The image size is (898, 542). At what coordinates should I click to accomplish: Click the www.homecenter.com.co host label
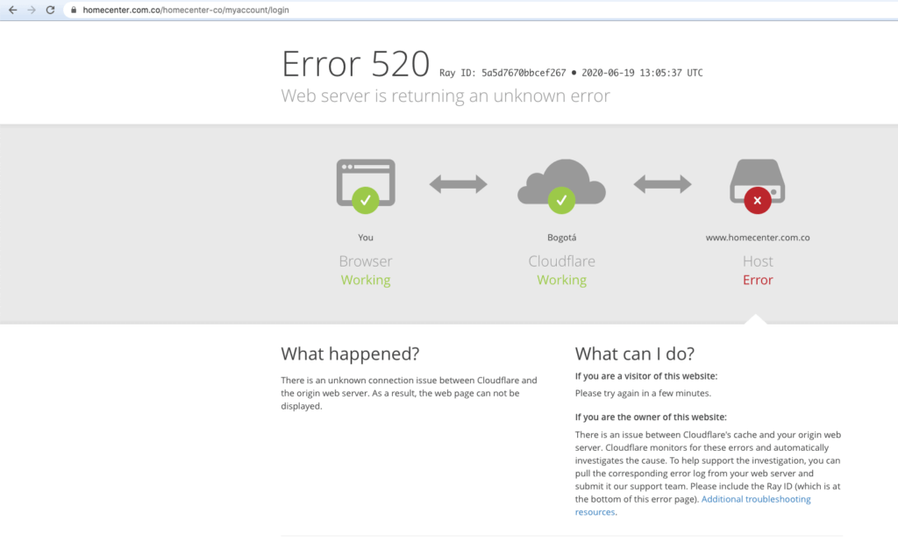(758, 238)
